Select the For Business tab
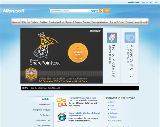The image size is (160, 127). pyautogui.click(x=45, y=115)
